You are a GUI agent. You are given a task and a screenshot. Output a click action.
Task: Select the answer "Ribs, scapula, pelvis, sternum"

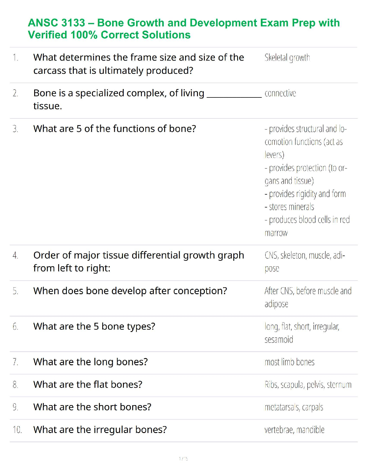[308, 385]
